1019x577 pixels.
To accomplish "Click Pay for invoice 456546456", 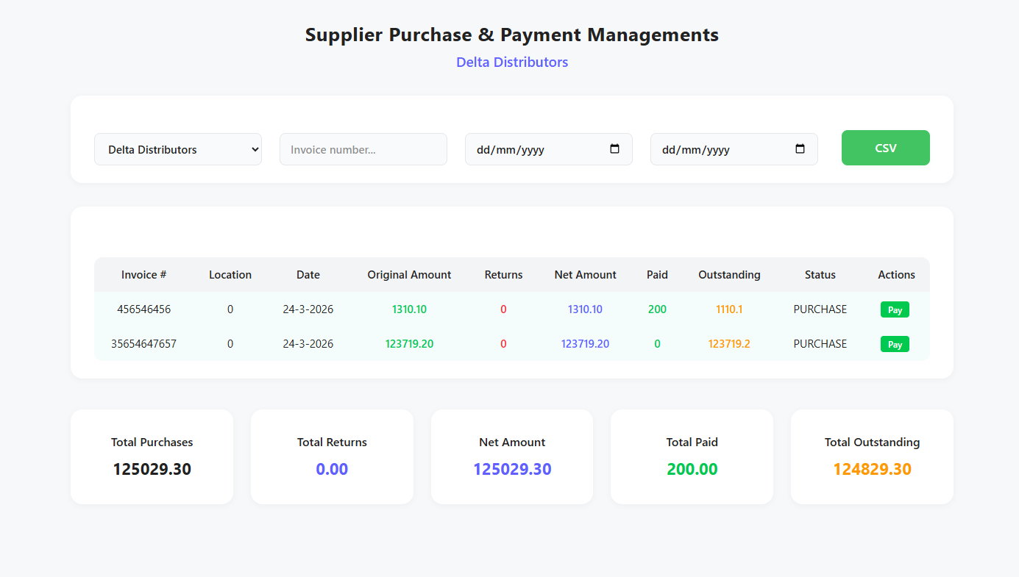I will click(x=895, y=309).
